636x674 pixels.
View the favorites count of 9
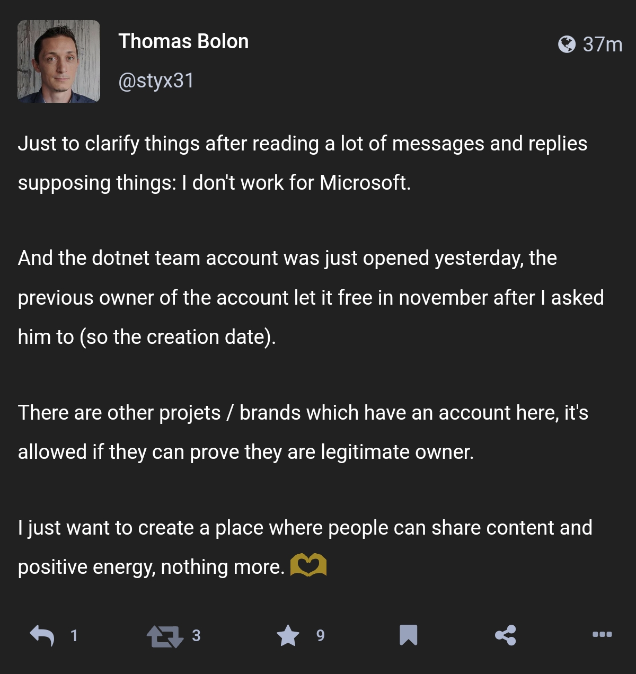320,635
